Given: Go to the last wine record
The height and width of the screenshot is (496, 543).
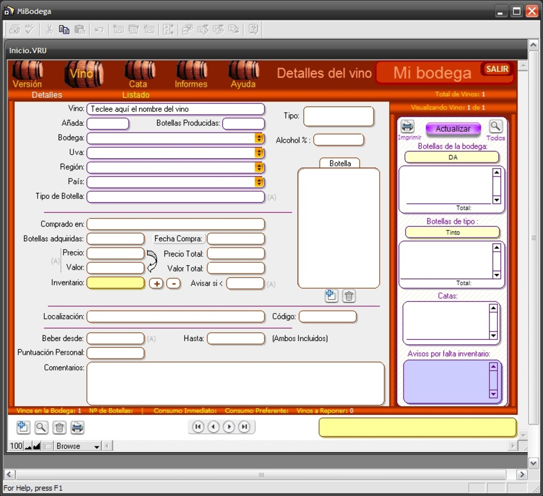Looking at the screenshot, I should pyautogui.click(x=245, y=427).
